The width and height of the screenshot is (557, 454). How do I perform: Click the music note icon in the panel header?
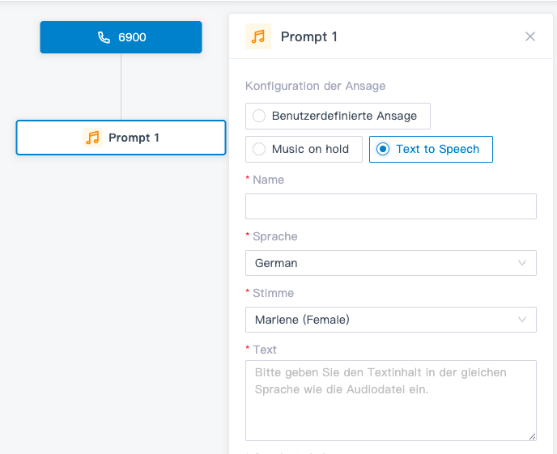click(x=258, y=36)
